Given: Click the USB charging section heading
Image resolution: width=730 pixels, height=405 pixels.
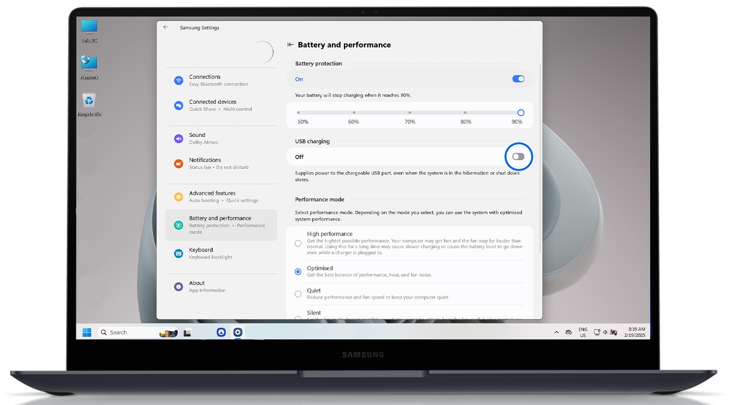Looking at the screenshot, I should click(x=312, y=141).
